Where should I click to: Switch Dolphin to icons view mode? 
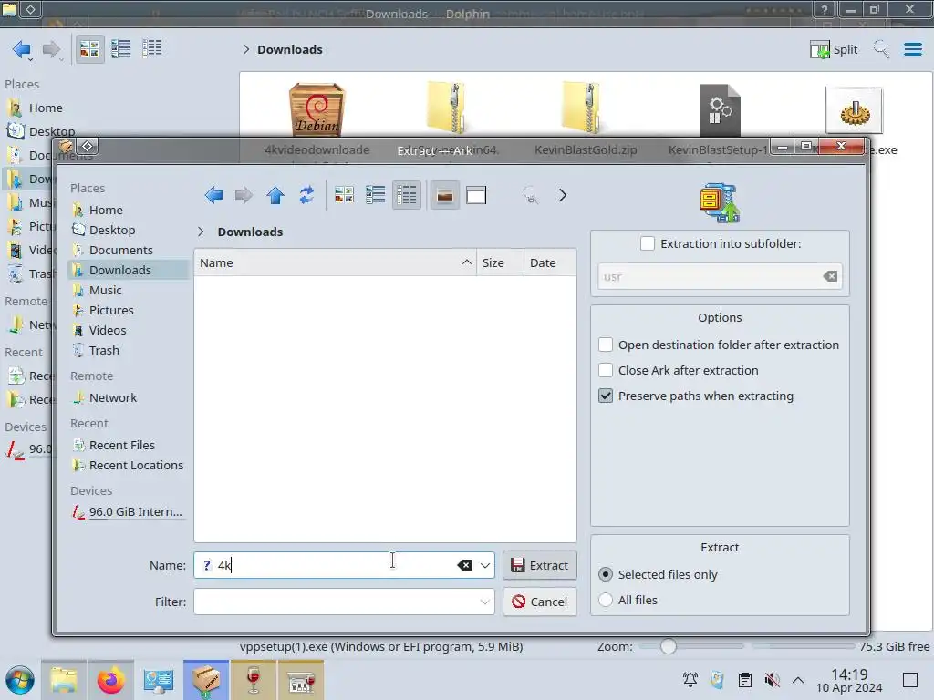point(89,49)
